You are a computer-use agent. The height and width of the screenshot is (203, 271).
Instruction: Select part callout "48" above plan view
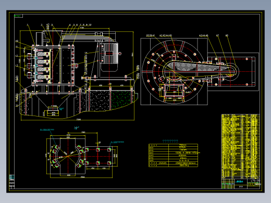point(227,35)
